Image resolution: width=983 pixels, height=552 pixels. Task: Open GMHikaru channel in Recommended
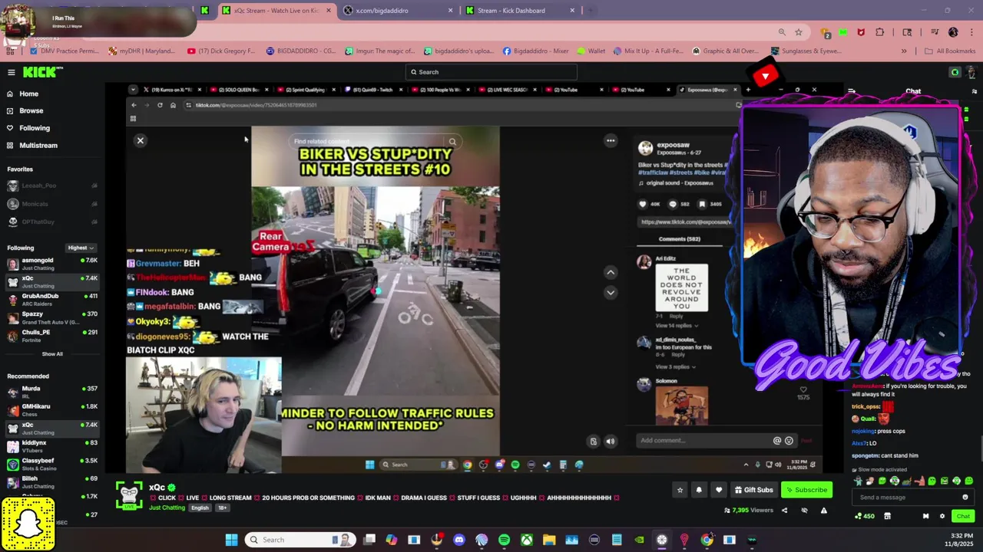[x=52, y=409]
